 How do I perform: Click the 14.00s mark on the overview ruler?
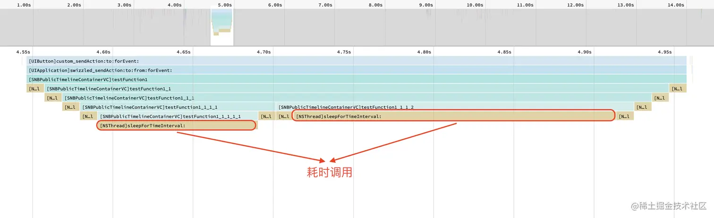tap(676, 5)
